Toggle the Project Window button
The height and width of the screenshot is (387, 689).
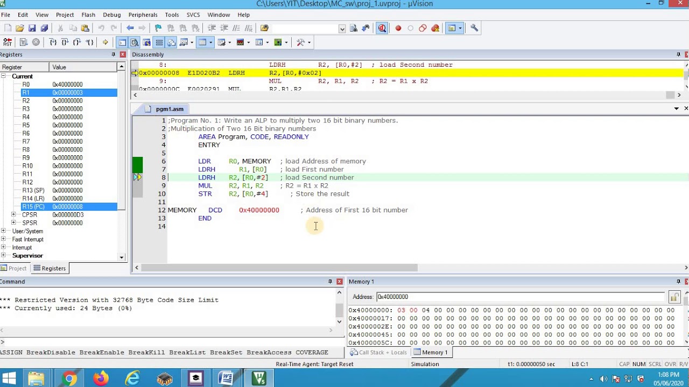(x=452, y=28)
